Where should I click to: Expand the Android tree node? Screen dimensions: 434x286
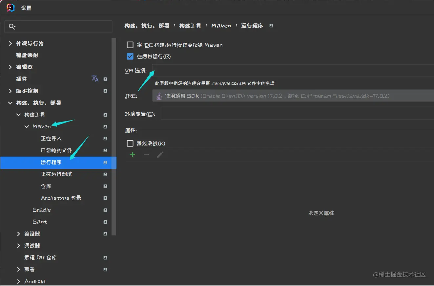pos(19,281)
